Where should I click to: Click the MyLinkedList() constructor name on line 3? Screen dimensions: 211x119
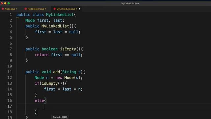tap(55, 26)
